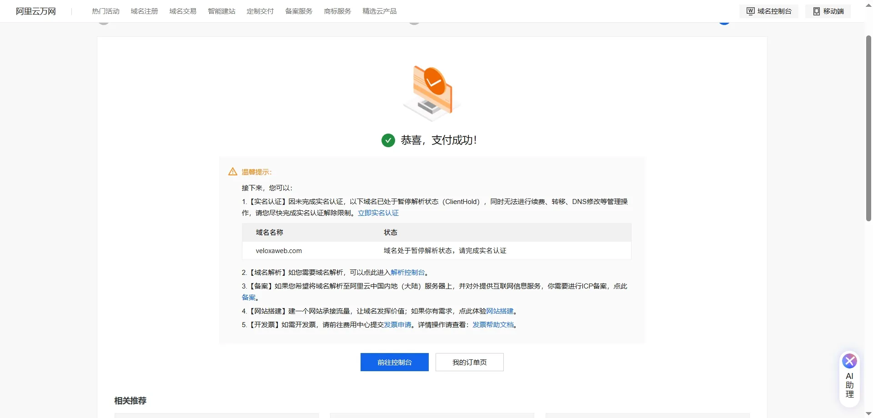Open 我的订单页
The image size is (873, 418).
[x=469, y=362]
